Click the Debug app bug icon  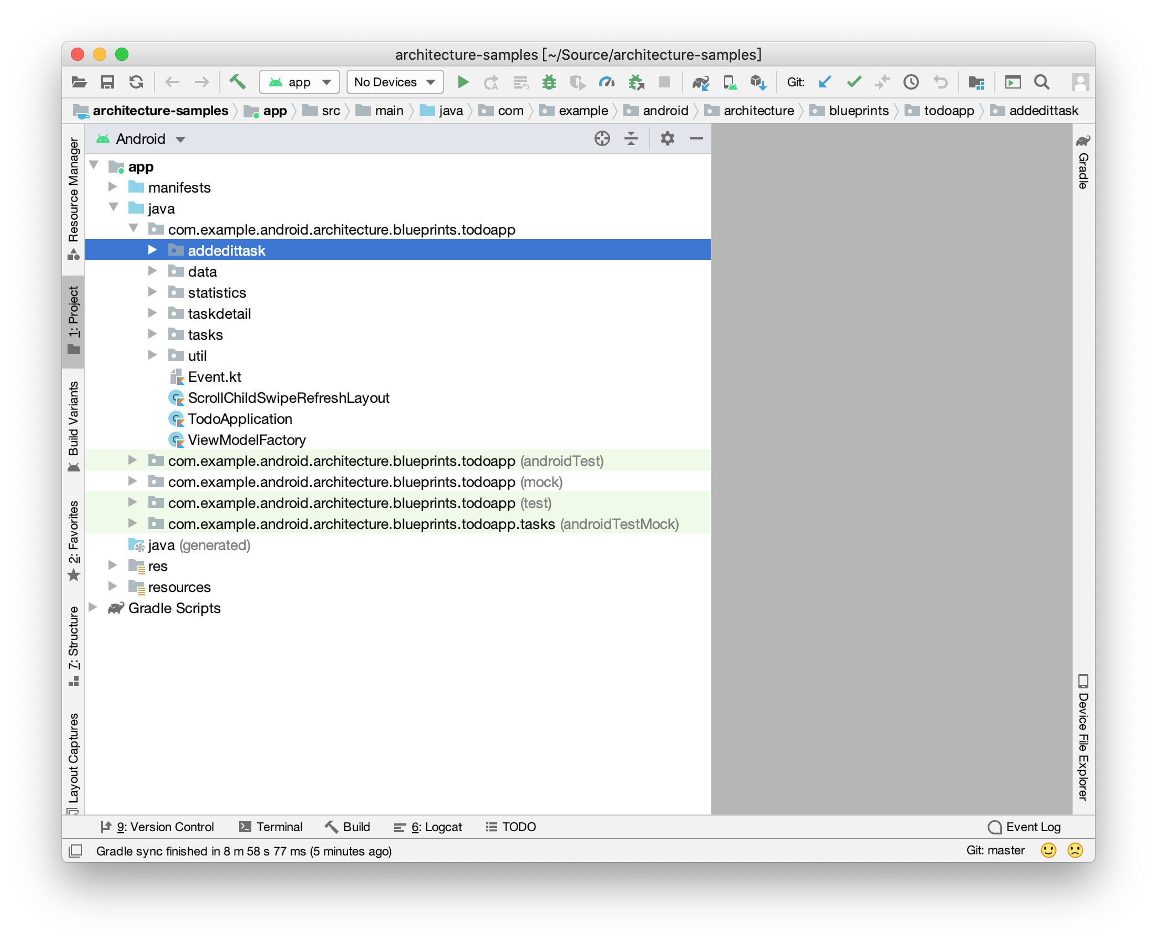pyautogui.click(x=549, y=82)
